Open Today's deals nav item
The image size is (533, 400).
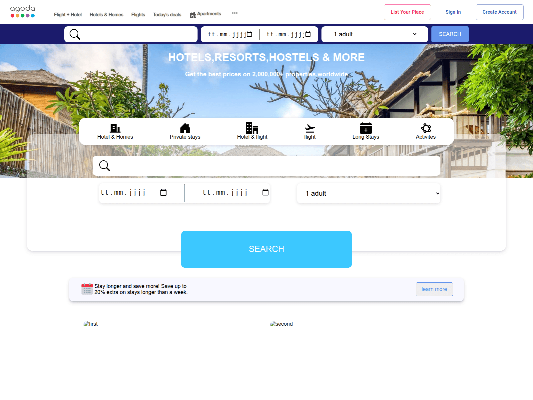167,15
